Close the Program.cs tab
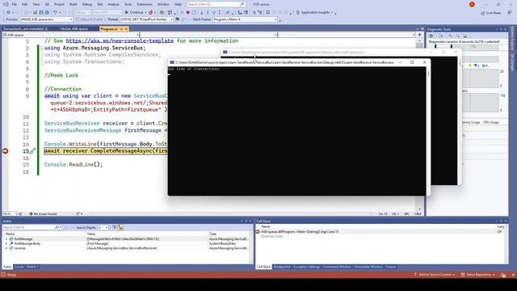 (x=126, y=29)
